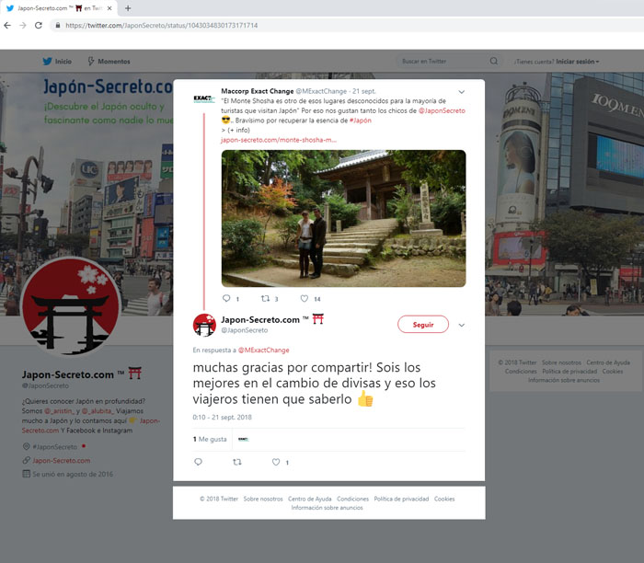Image resolution: width=644 pixels, height=563 pixels.
Task: Click the search magnifier icon
Action: click(494, 62)
